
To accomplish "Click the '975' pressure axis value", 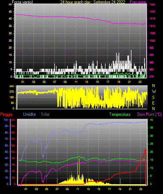I will tap(151, 77).
